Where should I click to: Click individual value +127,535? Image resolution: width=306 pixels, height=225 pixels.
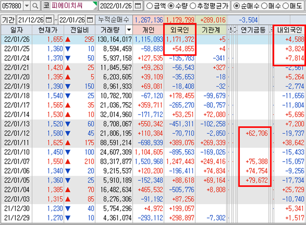click(x=150, y=58)
